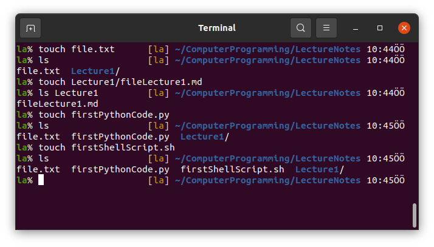This screenshot has height=247, width=434.
Task: Open the hamburger menu
Action: tap(326, 28)
